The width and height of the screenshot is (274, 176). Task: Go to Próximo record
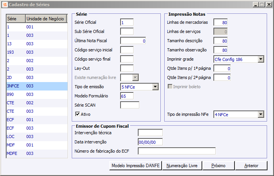click(218, 166)
